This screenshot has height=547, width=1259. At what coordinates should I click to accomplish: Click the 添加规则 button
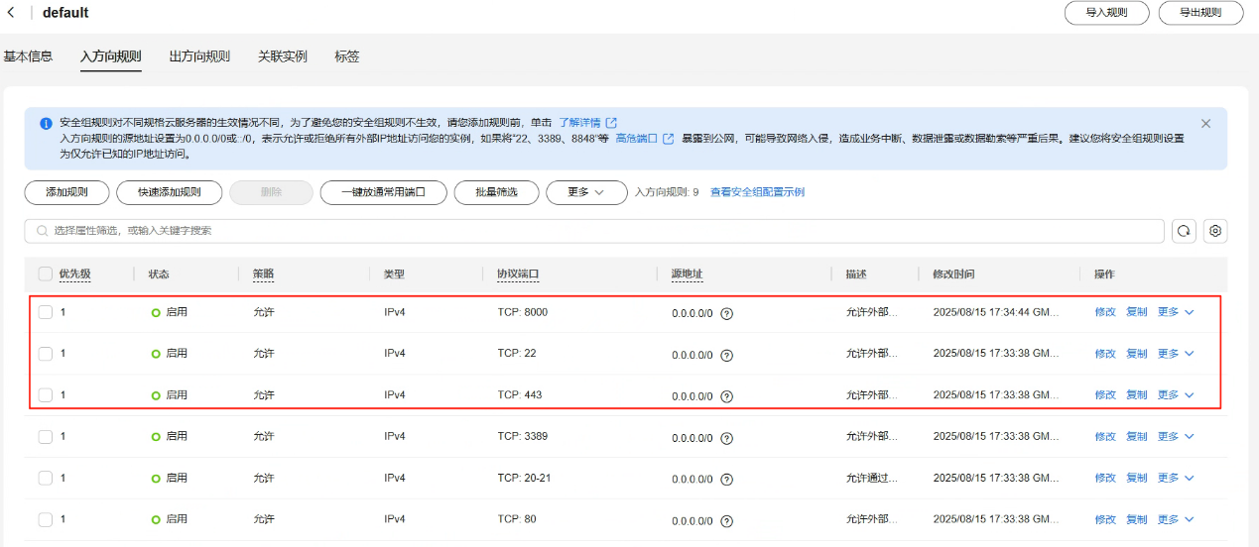67,192
